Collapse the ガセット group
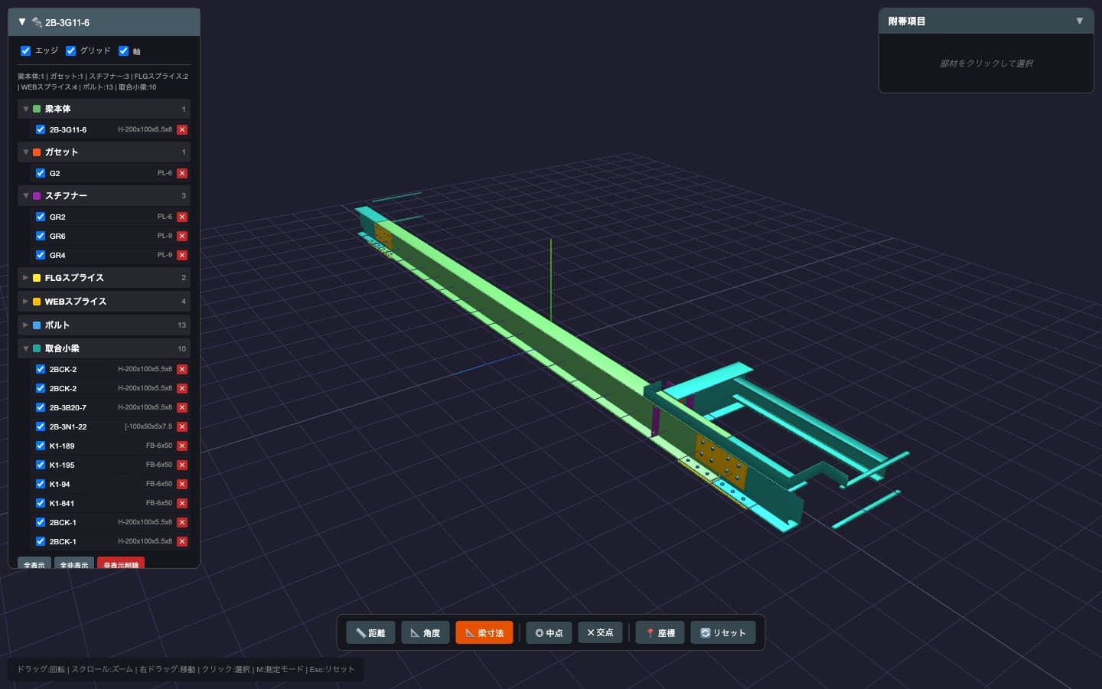The image size is (1102, 689). tap(25, 152)
